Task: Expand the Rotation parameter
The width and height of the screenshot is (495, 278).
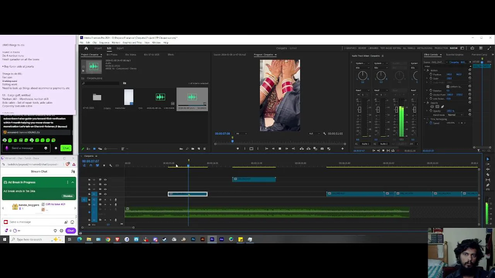Action: (427, 90)
